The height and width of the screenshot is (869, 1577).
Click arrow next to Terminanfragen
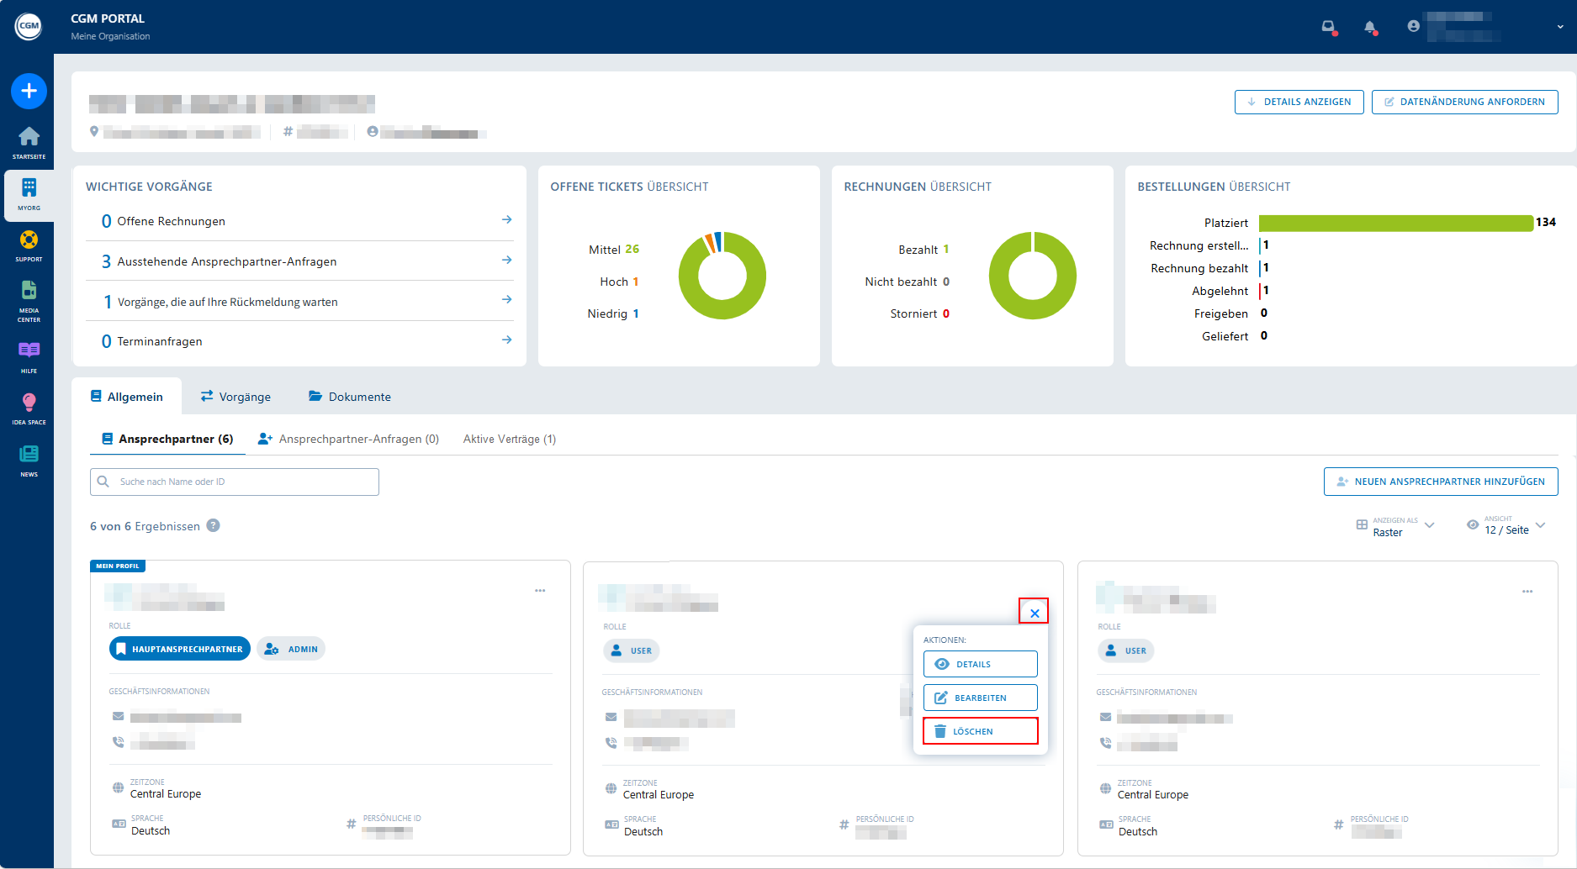click(506, 340)
